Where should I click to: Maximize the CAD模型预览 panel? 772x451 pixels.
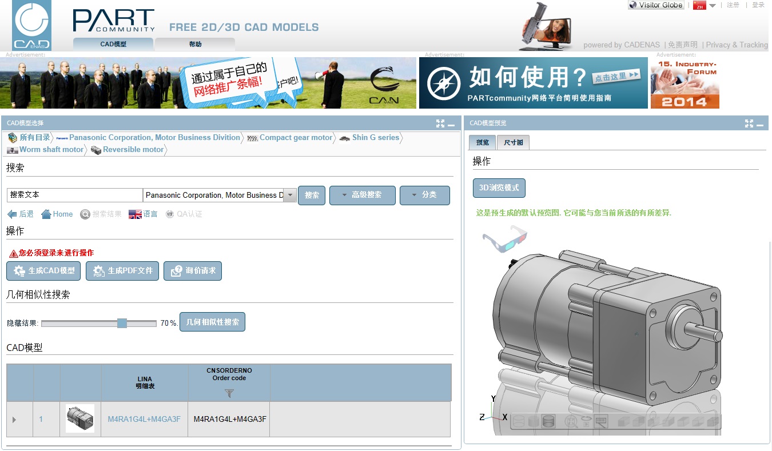coord(749,123)
